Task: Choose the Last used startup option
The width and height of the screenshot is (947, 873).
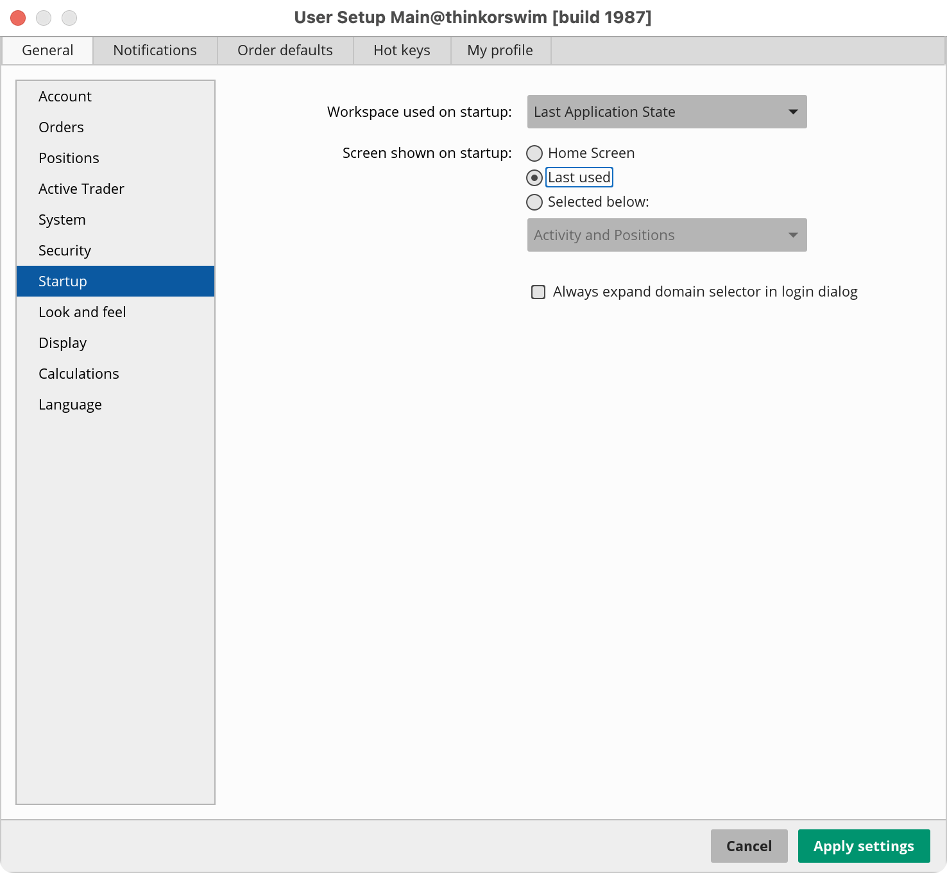Action: pos(534,178)
